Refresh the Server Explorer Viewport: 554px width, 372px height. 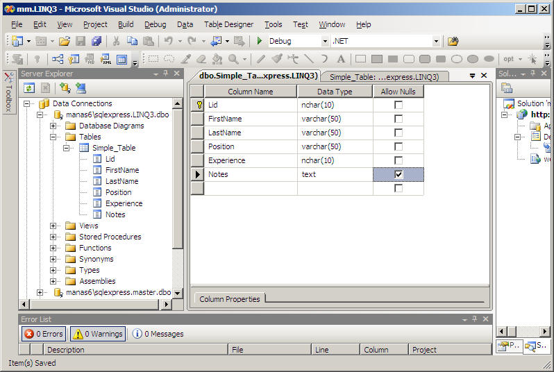pos(29,88)
